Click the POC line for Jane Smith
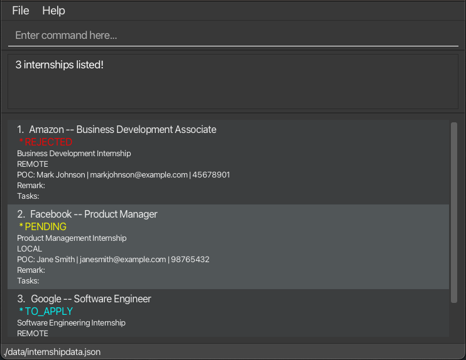This screenshot has height=360, width=466. pos(113,260)
